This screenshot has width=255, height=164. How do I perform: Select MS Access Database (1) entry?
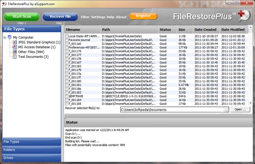37,47
